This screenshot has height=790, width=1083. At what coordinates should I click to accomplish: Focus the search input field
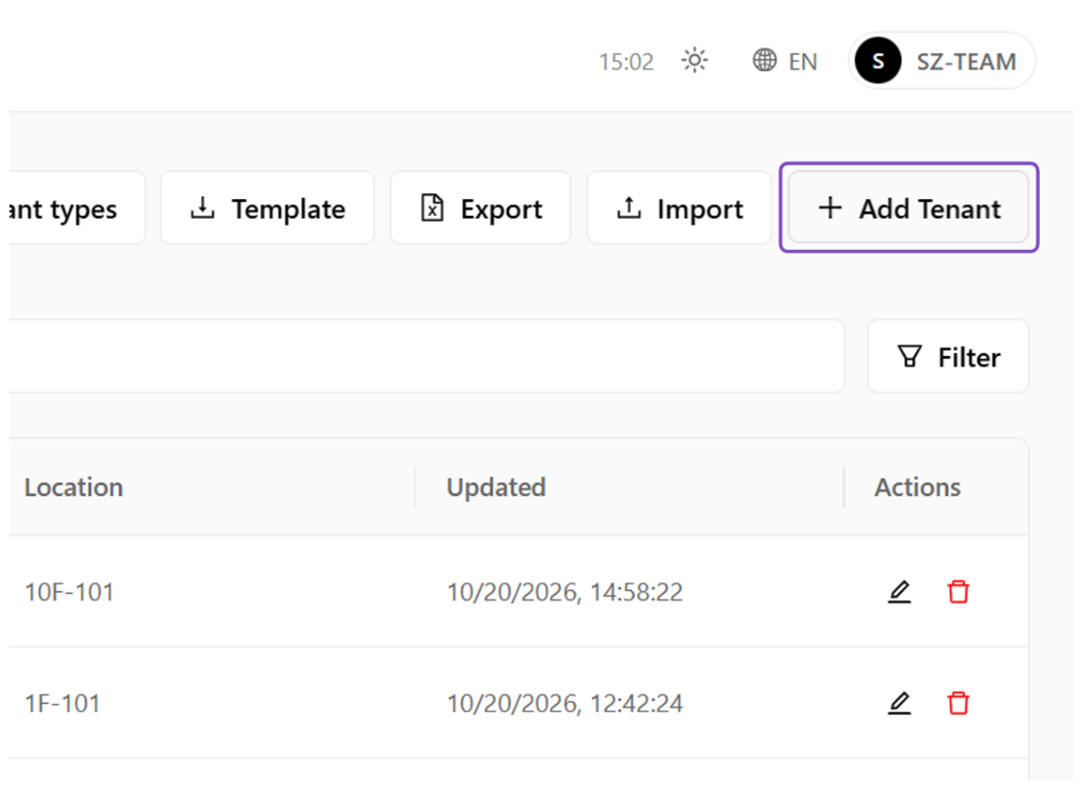[426, 356]
